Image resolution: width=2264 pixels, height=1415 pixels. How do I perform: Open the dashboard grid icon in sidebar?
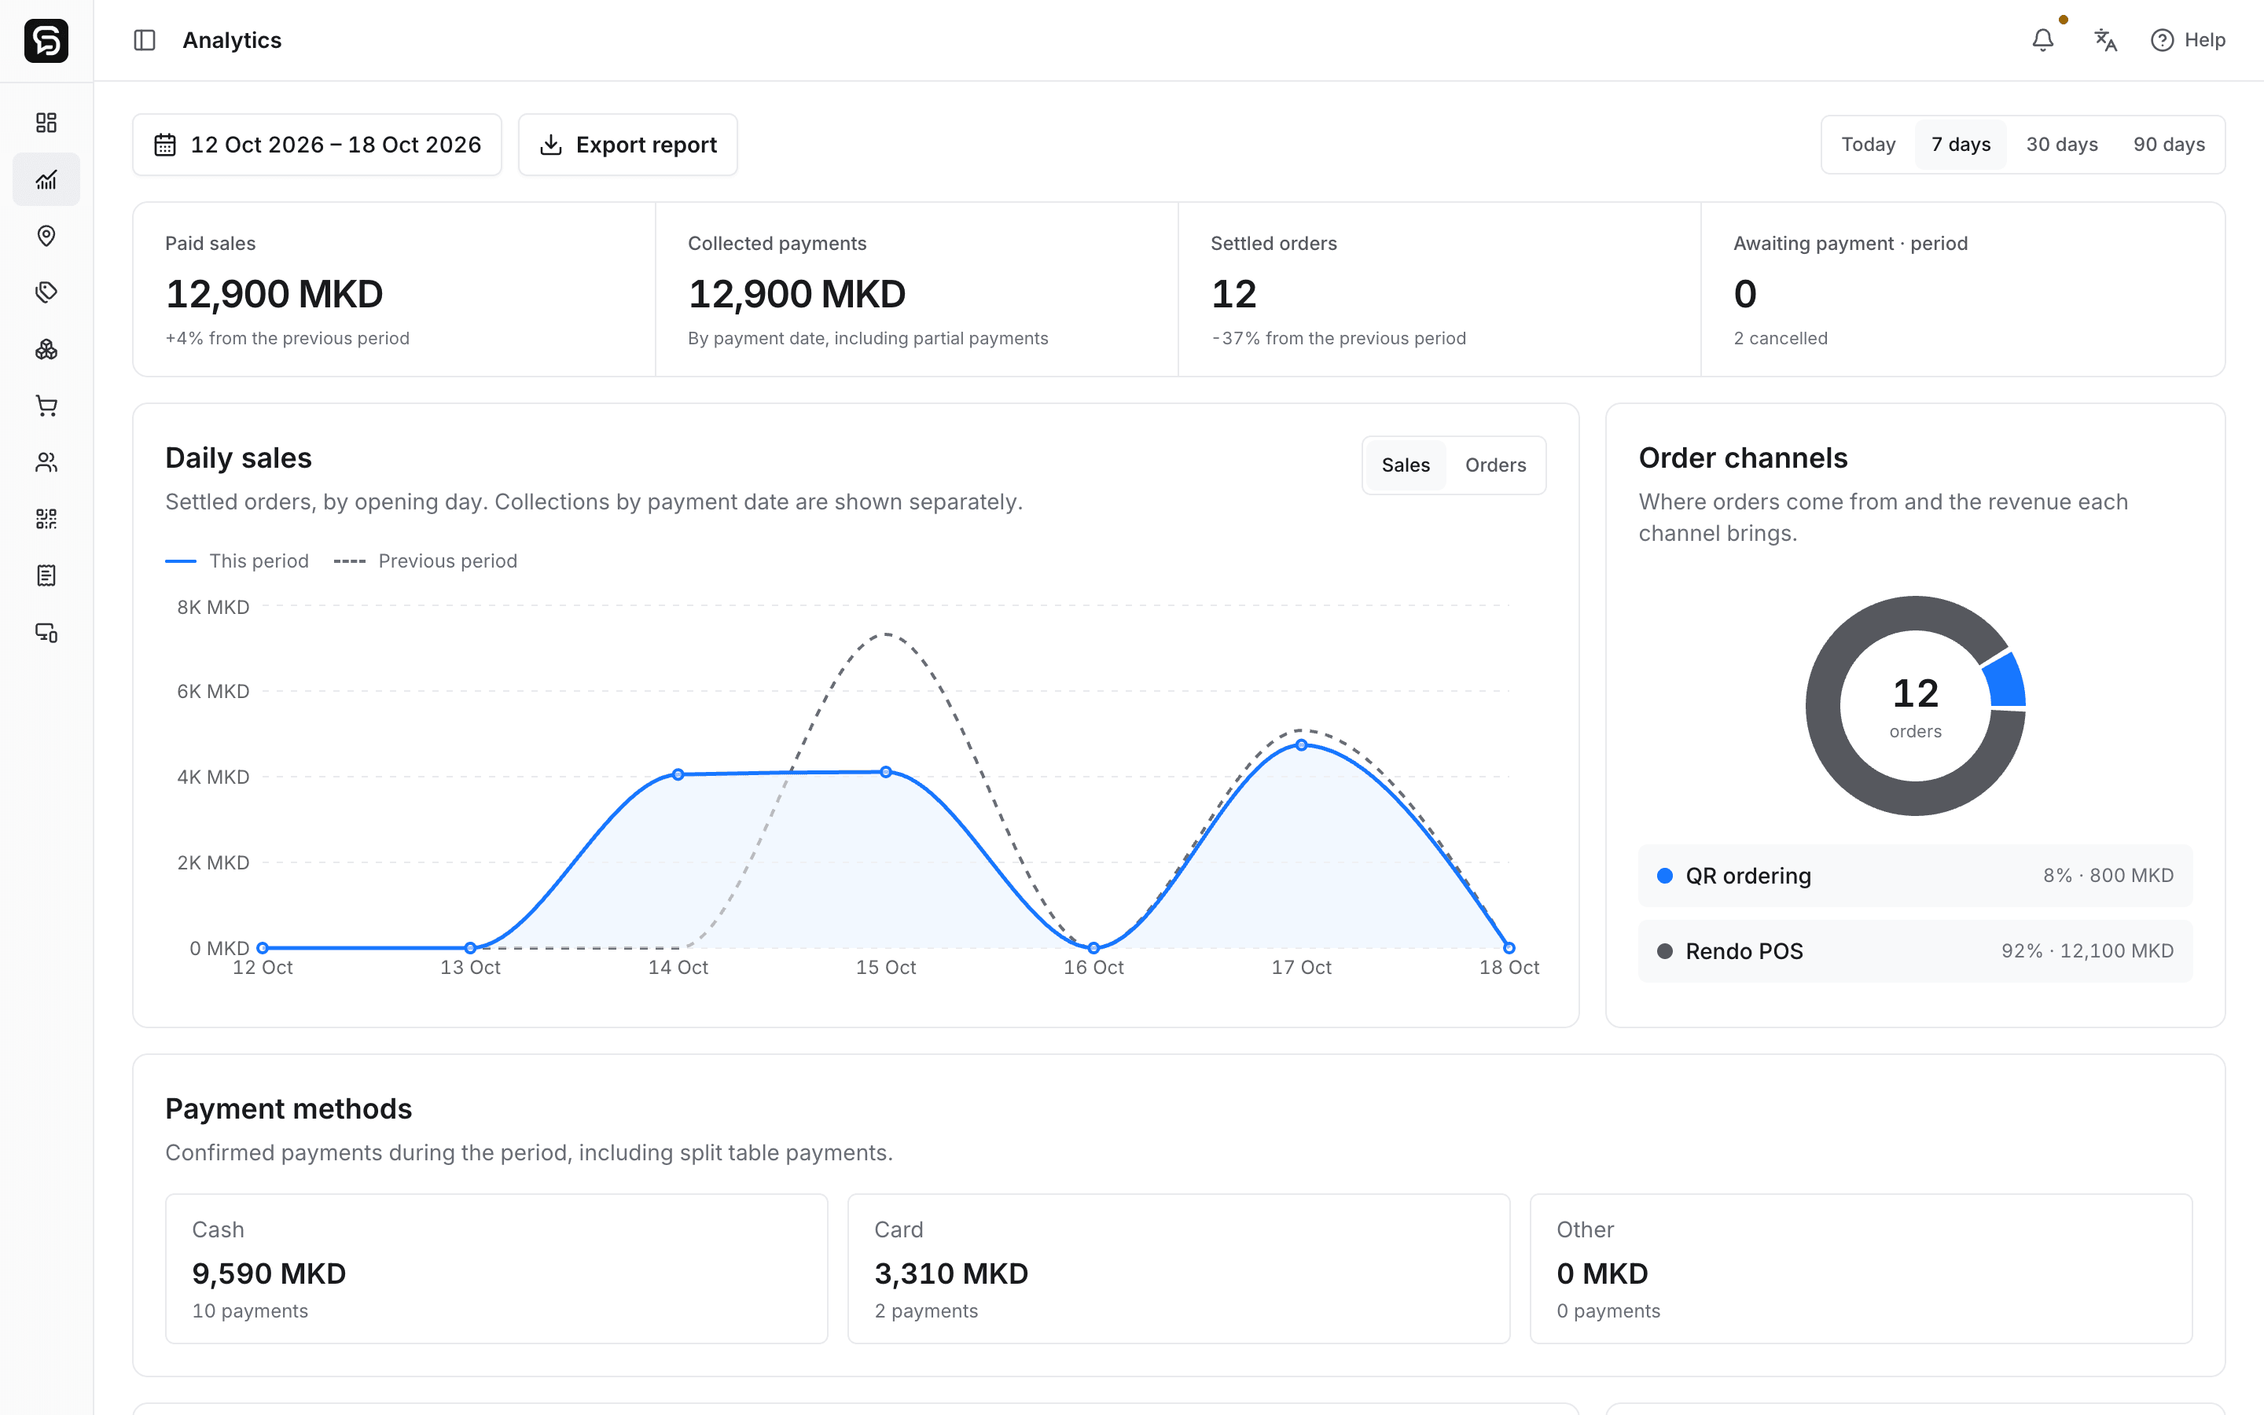pyautogui.click(x=46, y=123)
